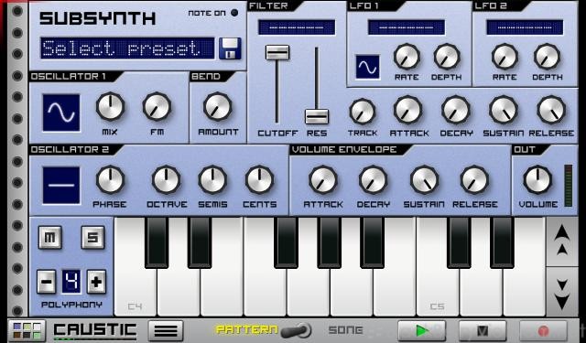
Task: Open the Filter type display selector
Action: click(297, 27)
